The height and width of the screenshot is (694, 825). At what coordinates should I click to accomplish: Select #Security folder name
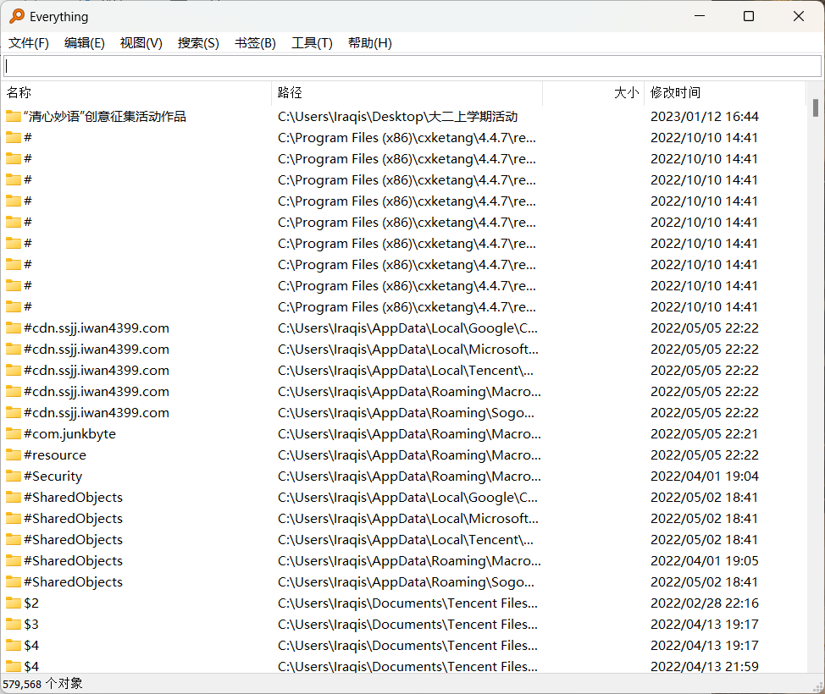point(53,476)
